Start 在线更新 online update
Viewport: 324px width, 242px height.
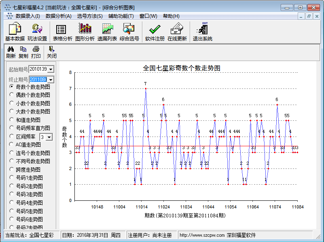[177, 32]
